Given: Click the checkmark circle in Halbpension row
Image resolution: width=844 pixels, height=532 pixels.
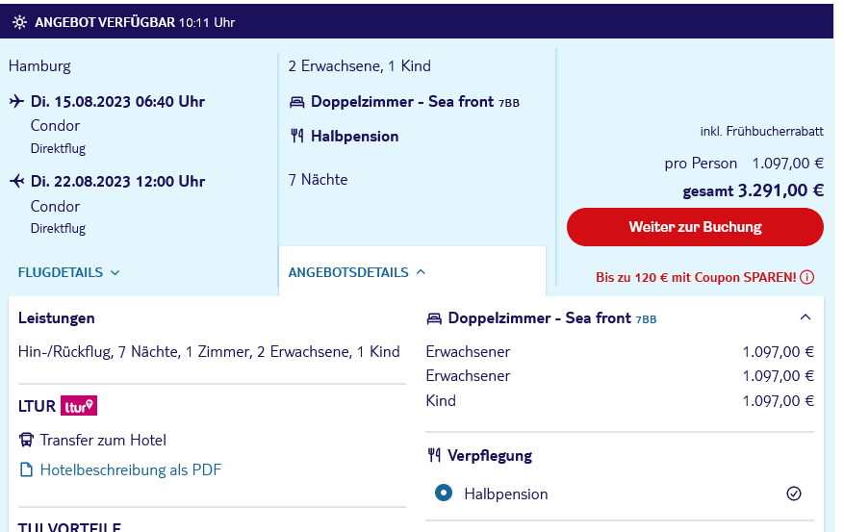Looking at the screenshot, I should (x=794, y=494).
